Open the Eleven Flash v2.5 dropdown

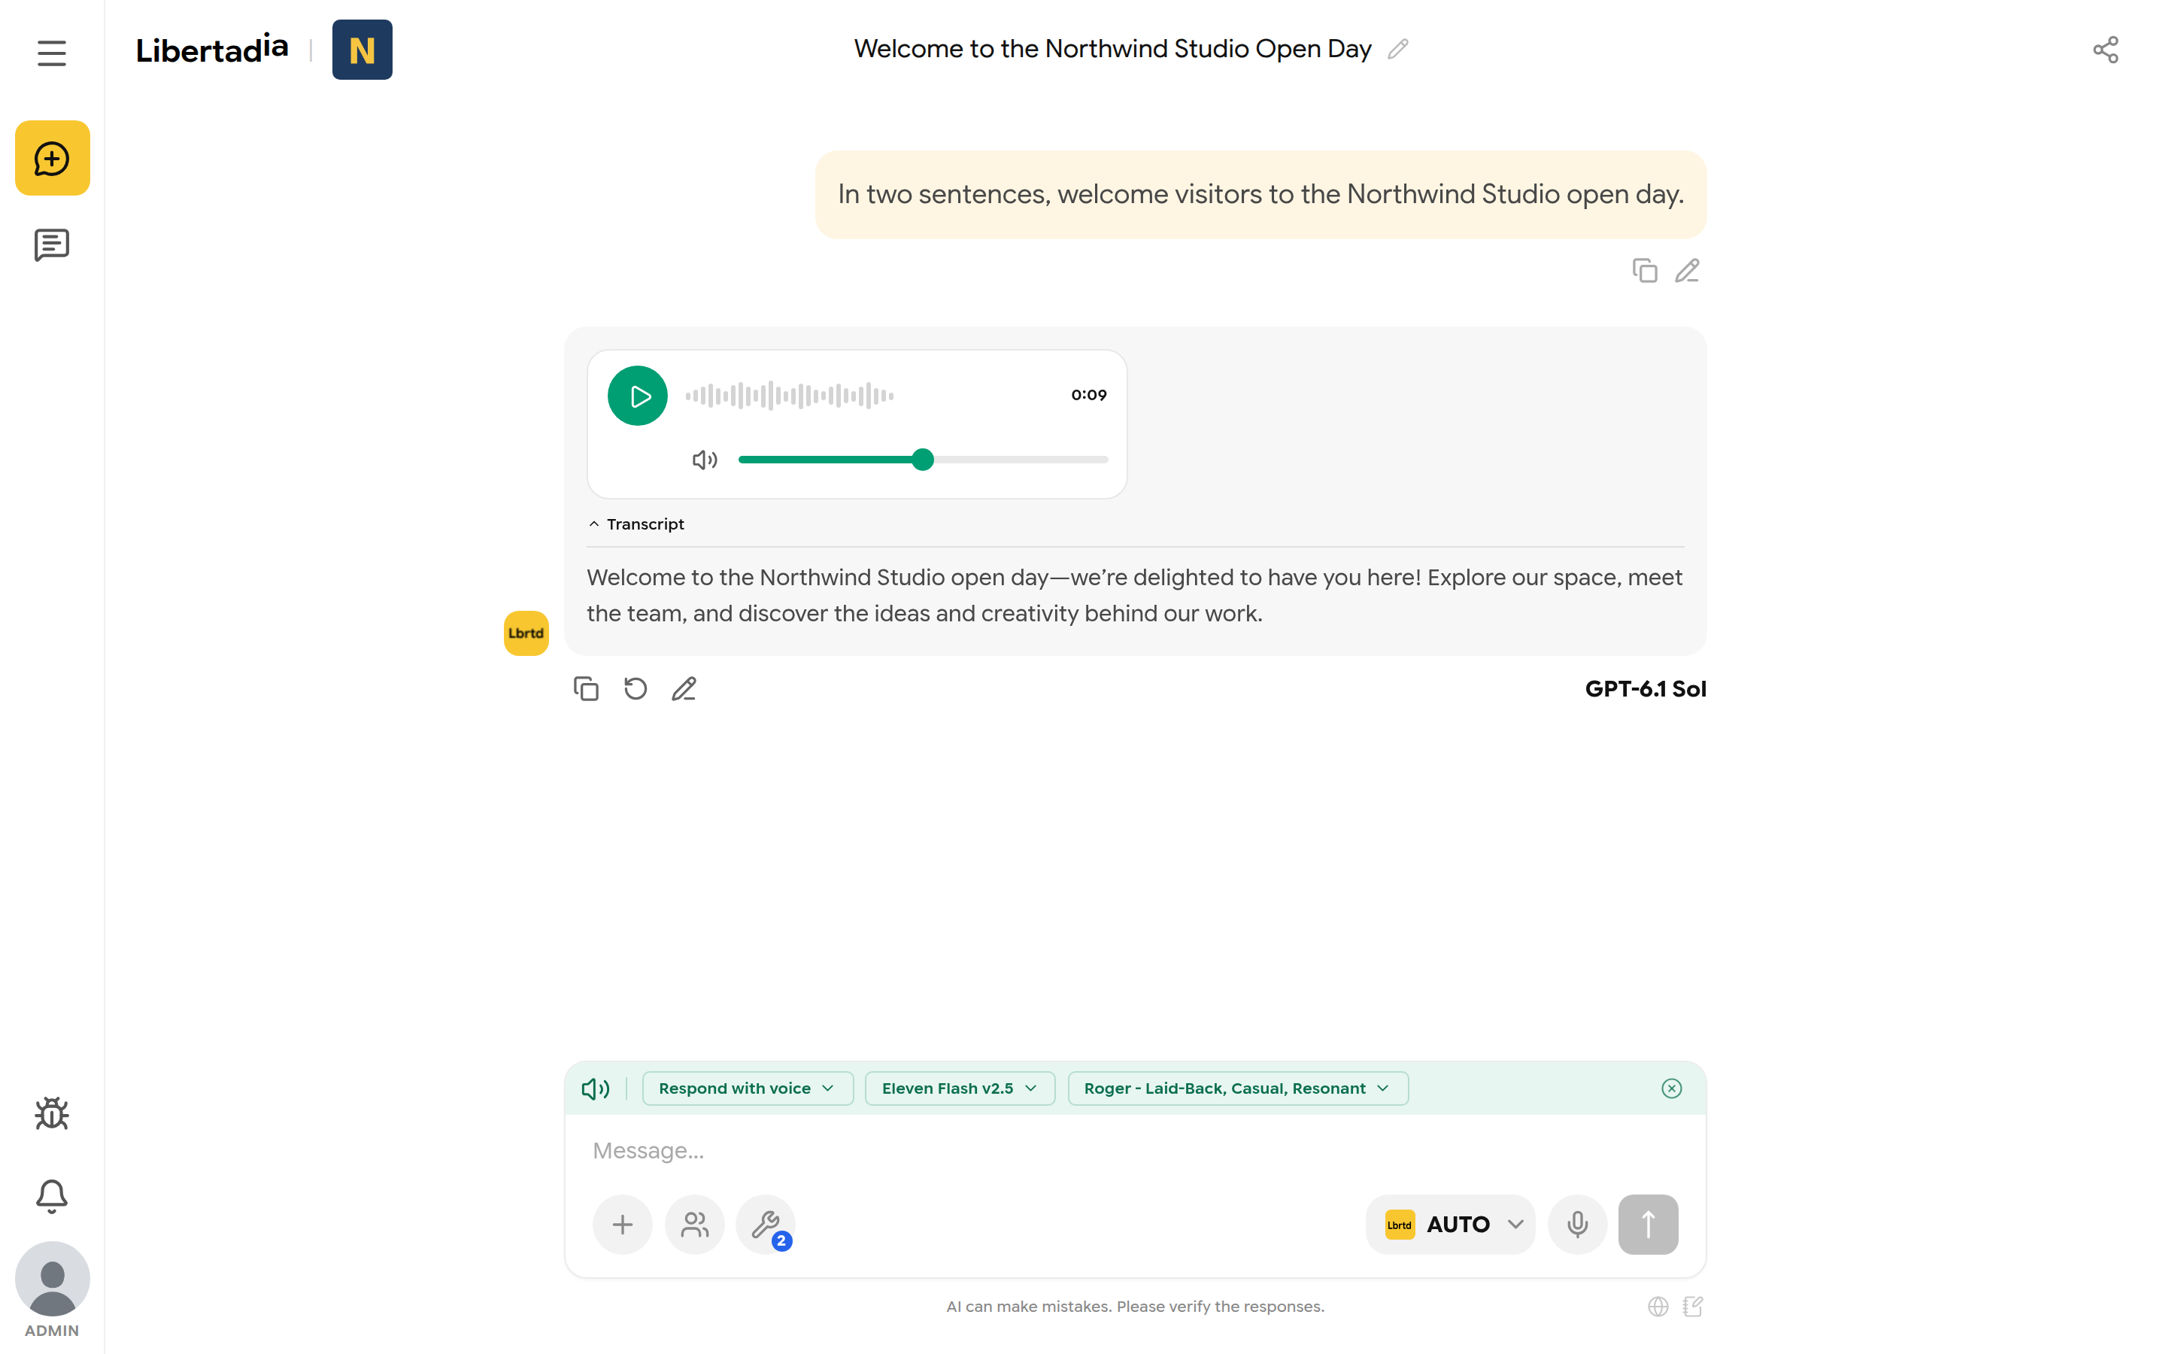960,1089
